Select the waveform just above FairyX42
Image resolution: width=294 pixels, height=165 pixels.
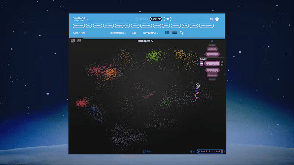(x=212, y=54)
